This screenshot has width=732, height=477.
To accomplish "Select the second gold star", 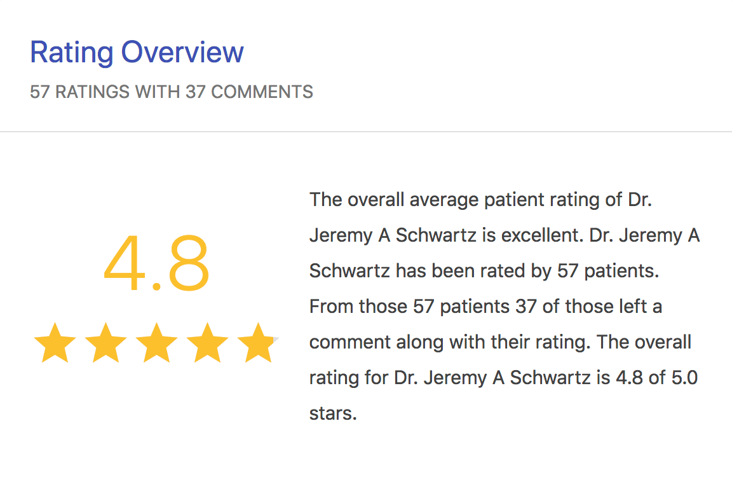I will click(x=105, y=343).
